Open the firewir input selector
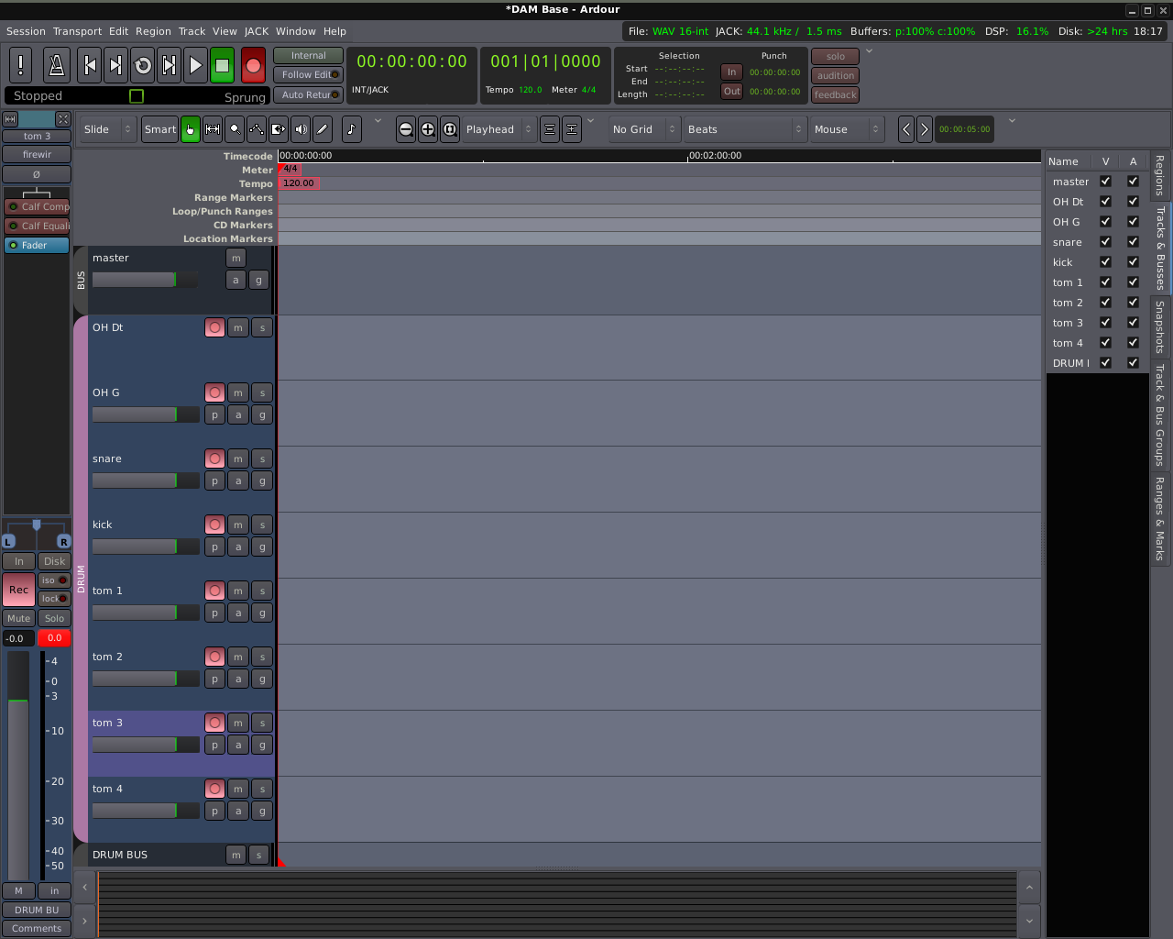 [37, 155]
